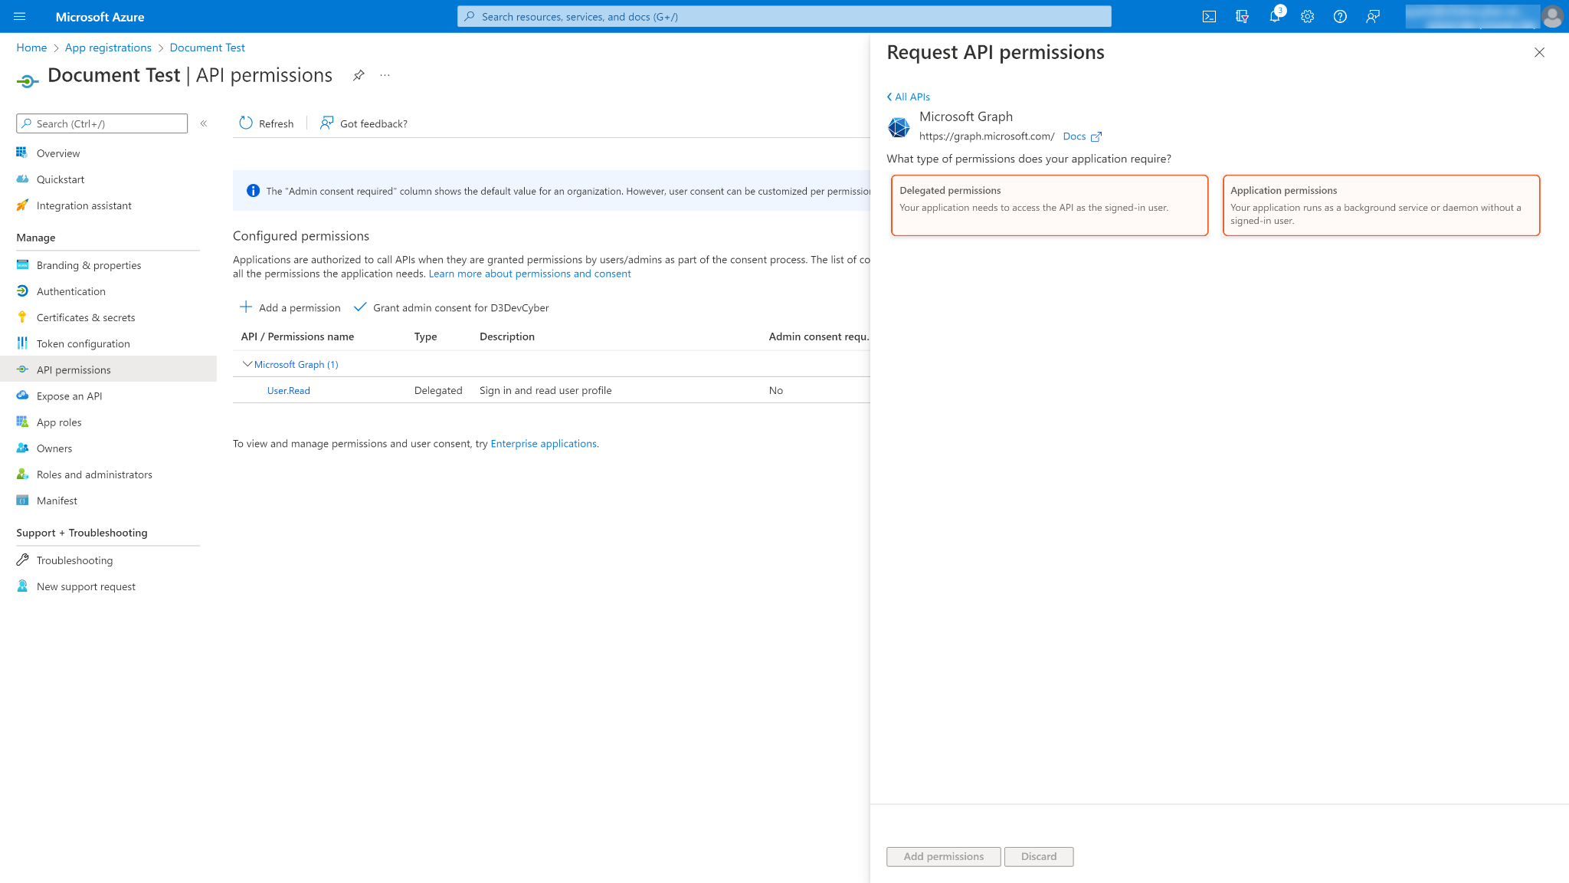Open Certificates & secrets menu item

[86, 317]
